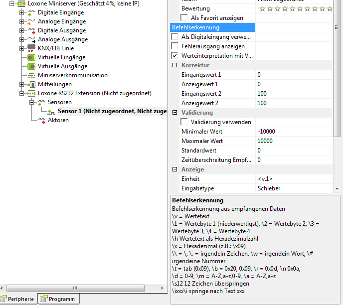The image size is (343, 305).
Task: Collapse the Loxone Miniserver tree node
Action: pyautogui.click(x=11, y=3)
